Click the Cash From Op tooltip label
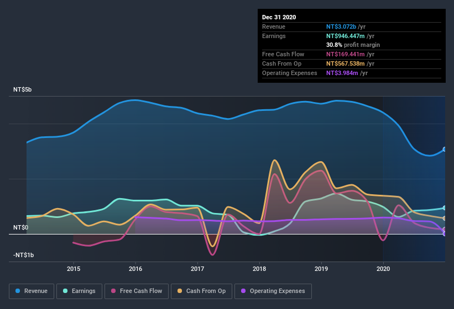Screen dimensions: 454x309 pyautogui.click(x=281, y=63)
